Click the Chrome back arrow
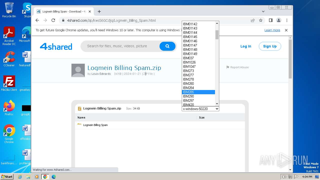 coord(37,20)
